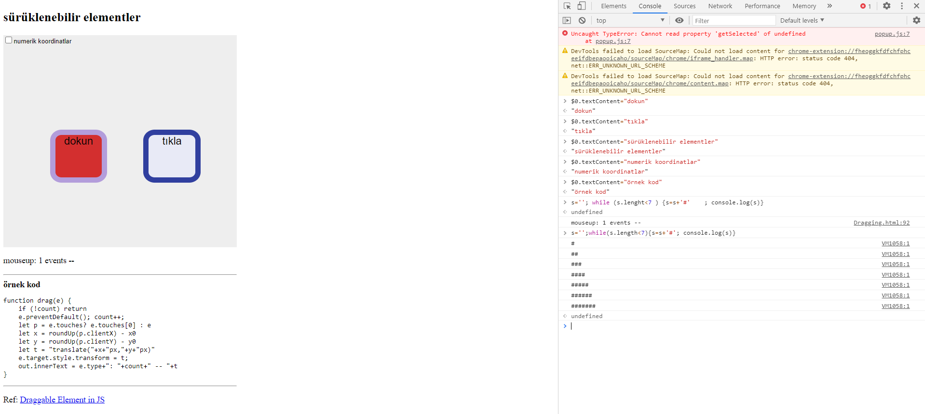Open the top JavaScript context dropdown
The image size is (925, 414).
(630, 20)
